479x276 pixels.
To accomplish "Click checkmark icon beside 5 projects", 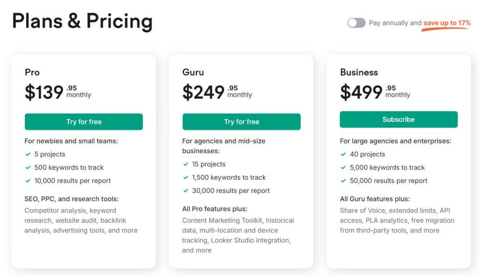I will tap(28, 155).
